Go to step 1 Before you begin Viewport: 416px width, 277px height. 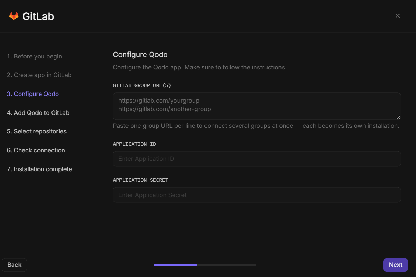[34, 56]
